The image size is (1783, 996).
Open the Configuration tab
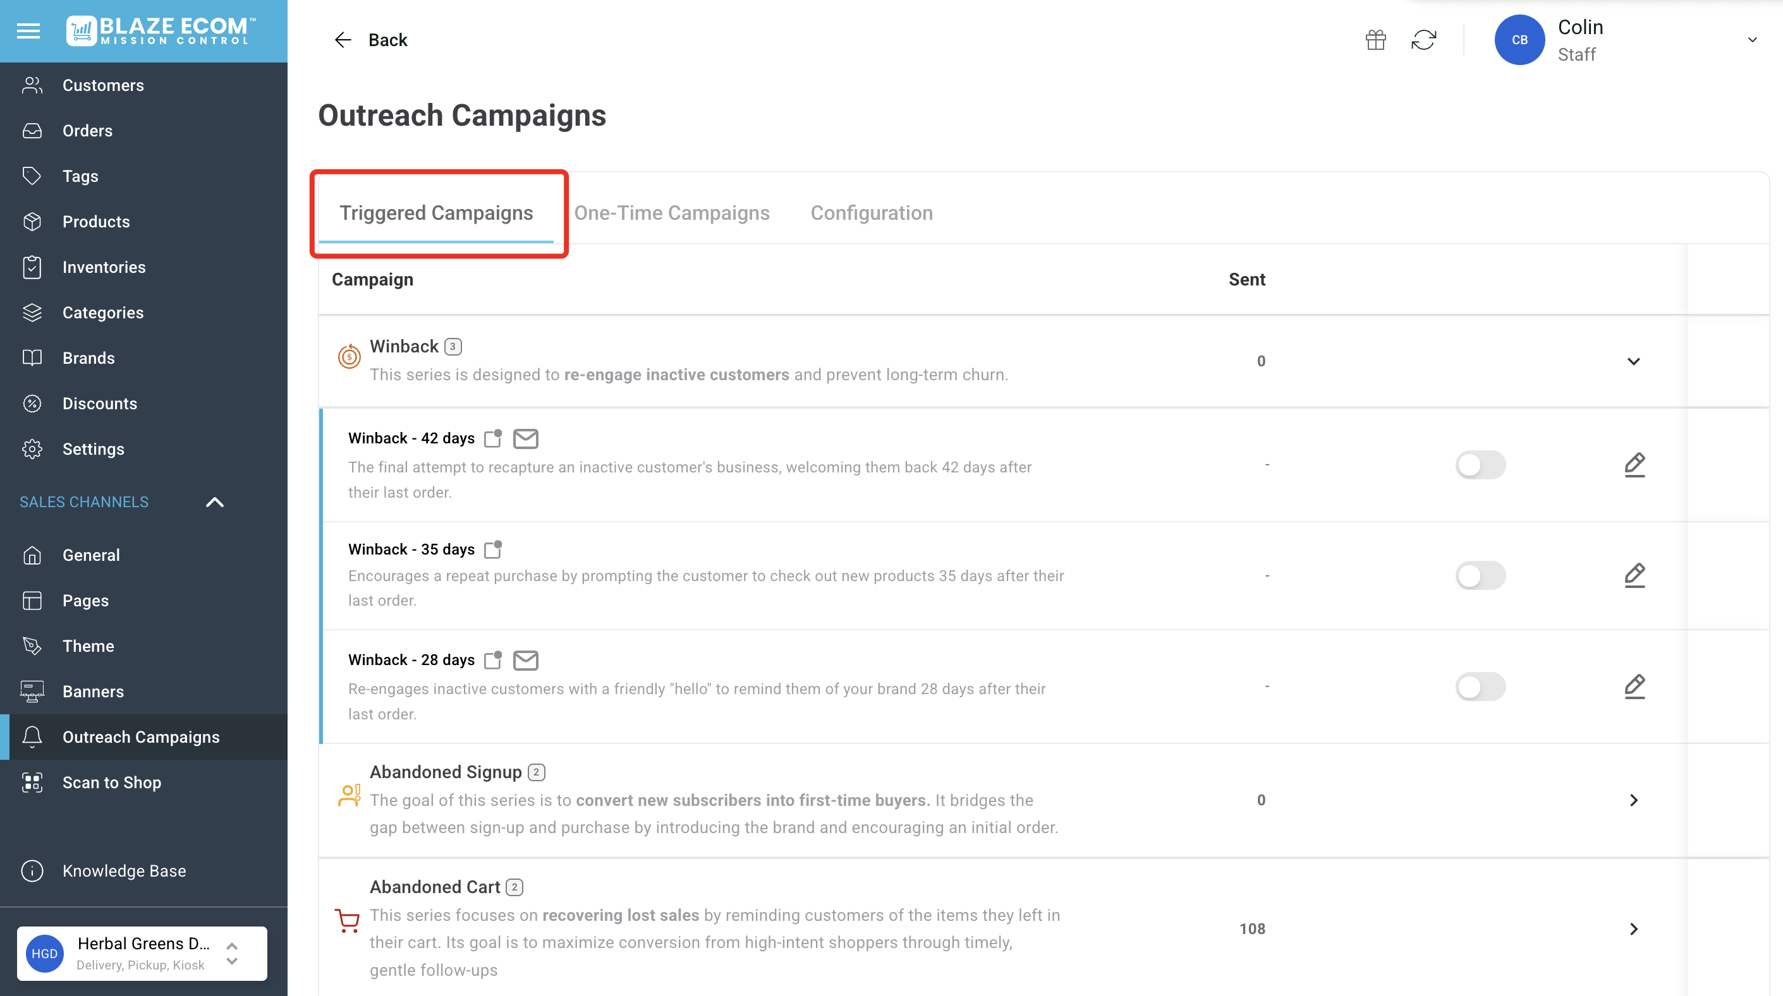[x=871, y=213]
